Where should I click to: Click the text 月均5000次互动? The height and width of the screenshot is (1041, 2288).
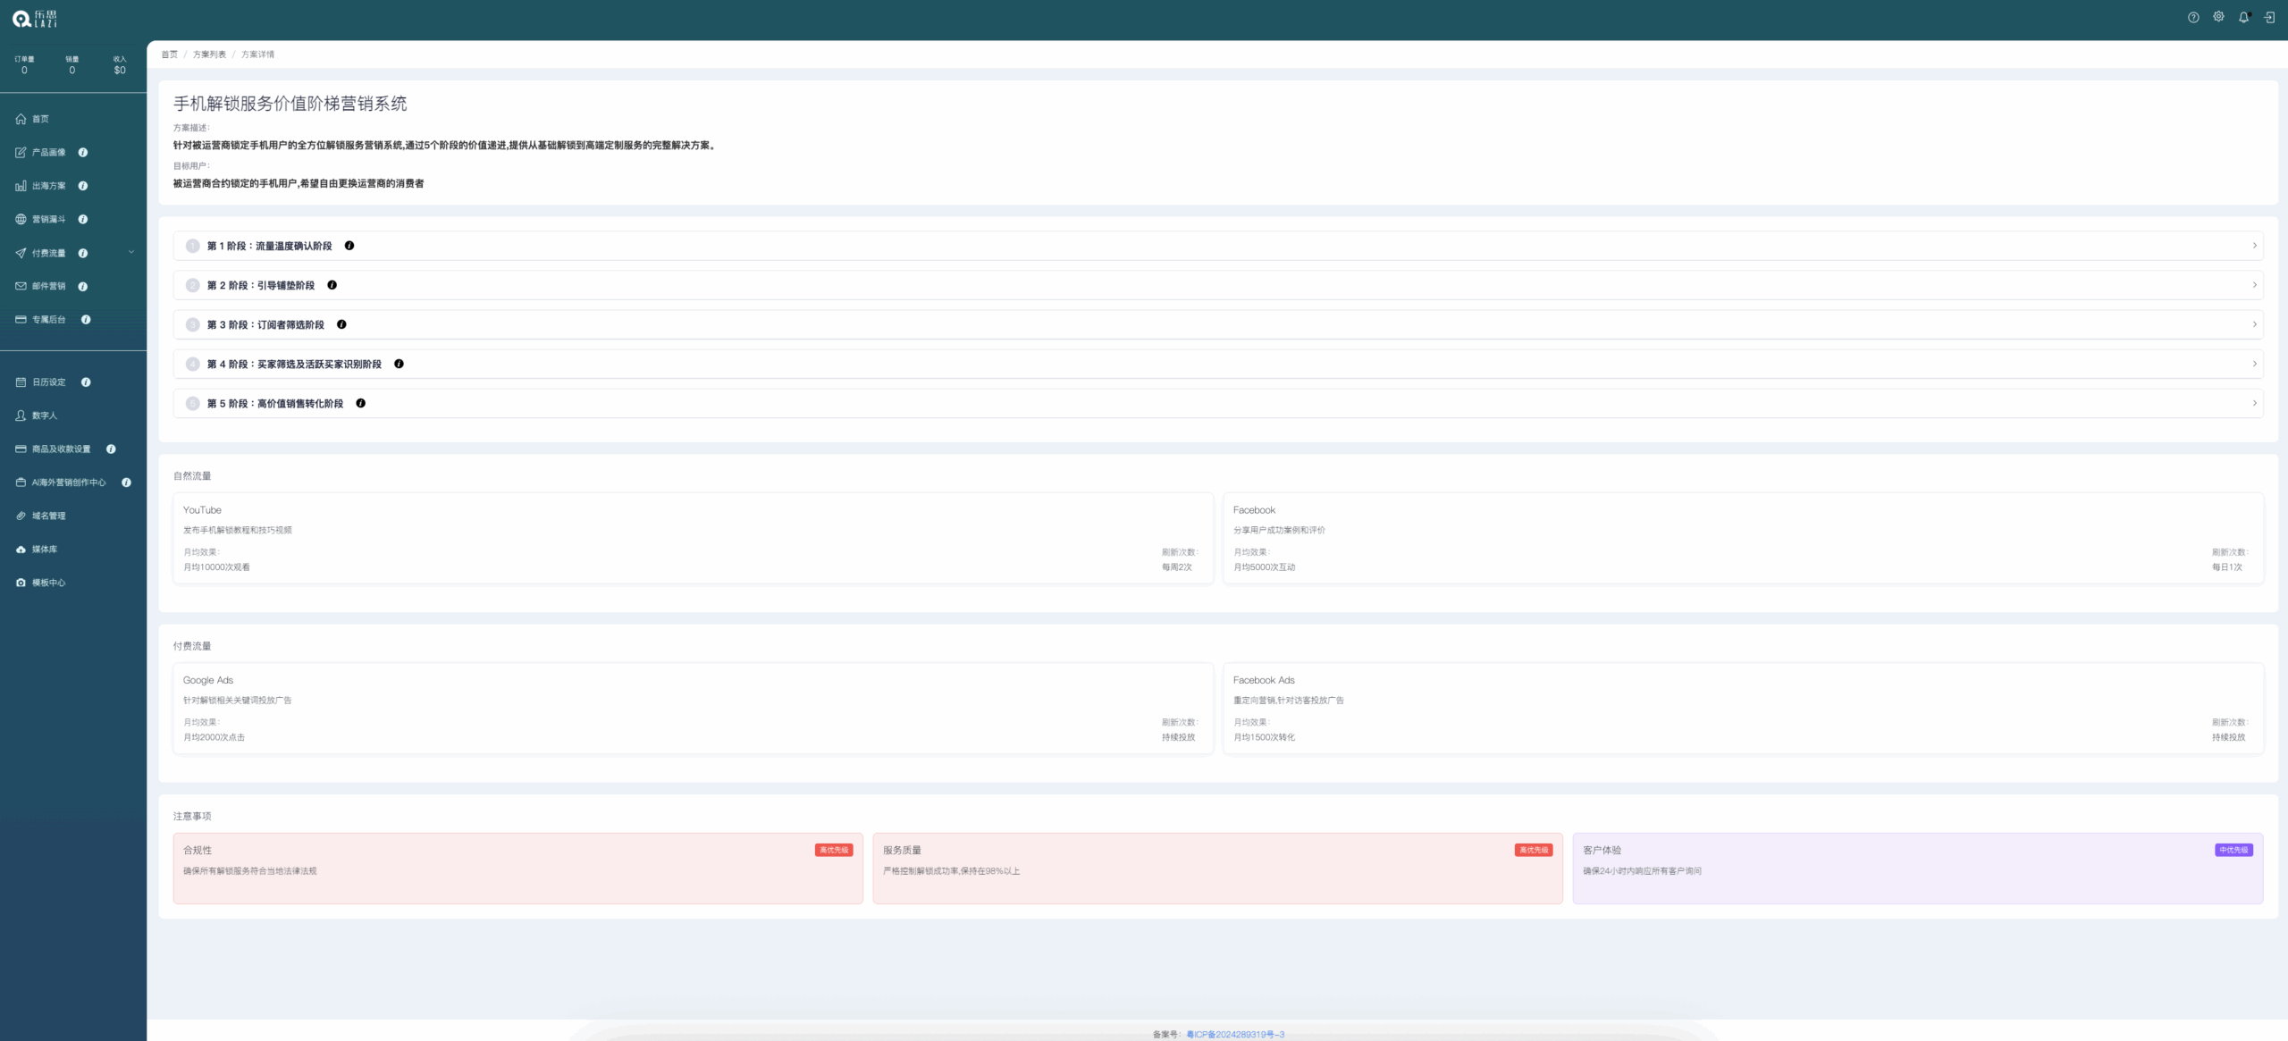1265,567
